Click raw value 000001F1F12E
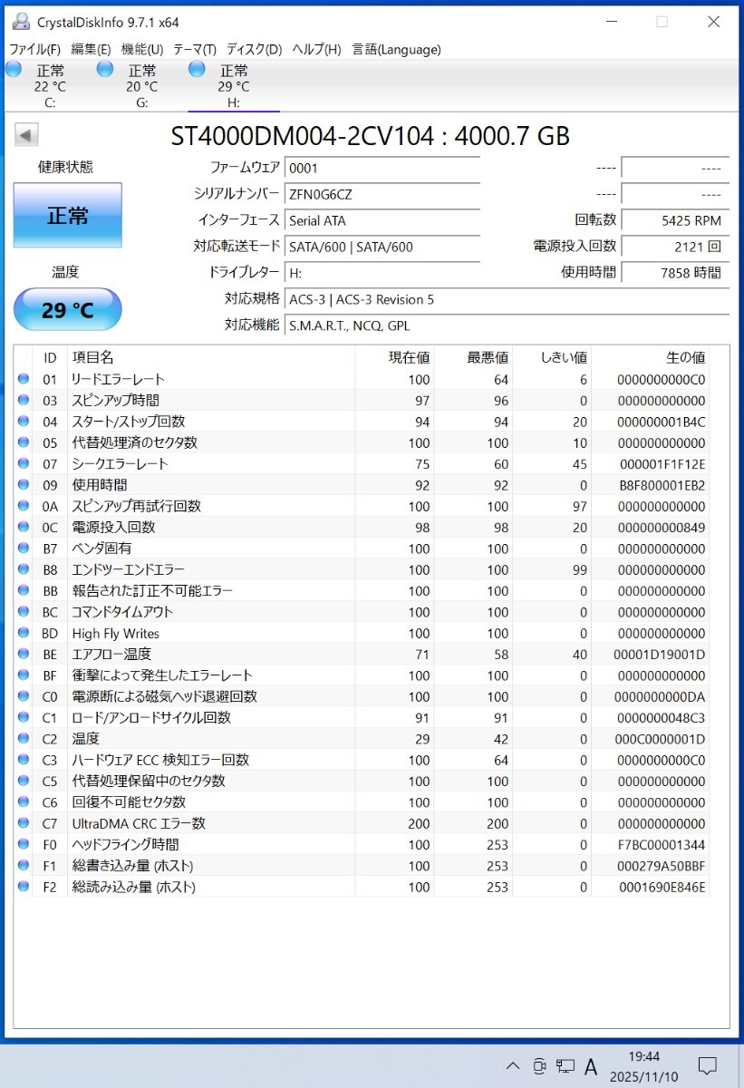Screen dimensions: 744x1088 click(x=662, y=464)
